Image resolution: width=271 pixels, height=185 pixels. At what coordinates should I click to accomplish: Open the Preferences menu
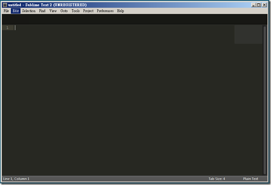click(x=105, y=11)
